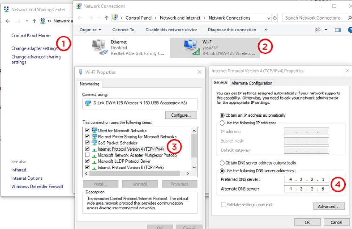This screenshot has width=352, height=229.
Task: Switch to the Alternate Configuration tab
Action: pos(252,83)
